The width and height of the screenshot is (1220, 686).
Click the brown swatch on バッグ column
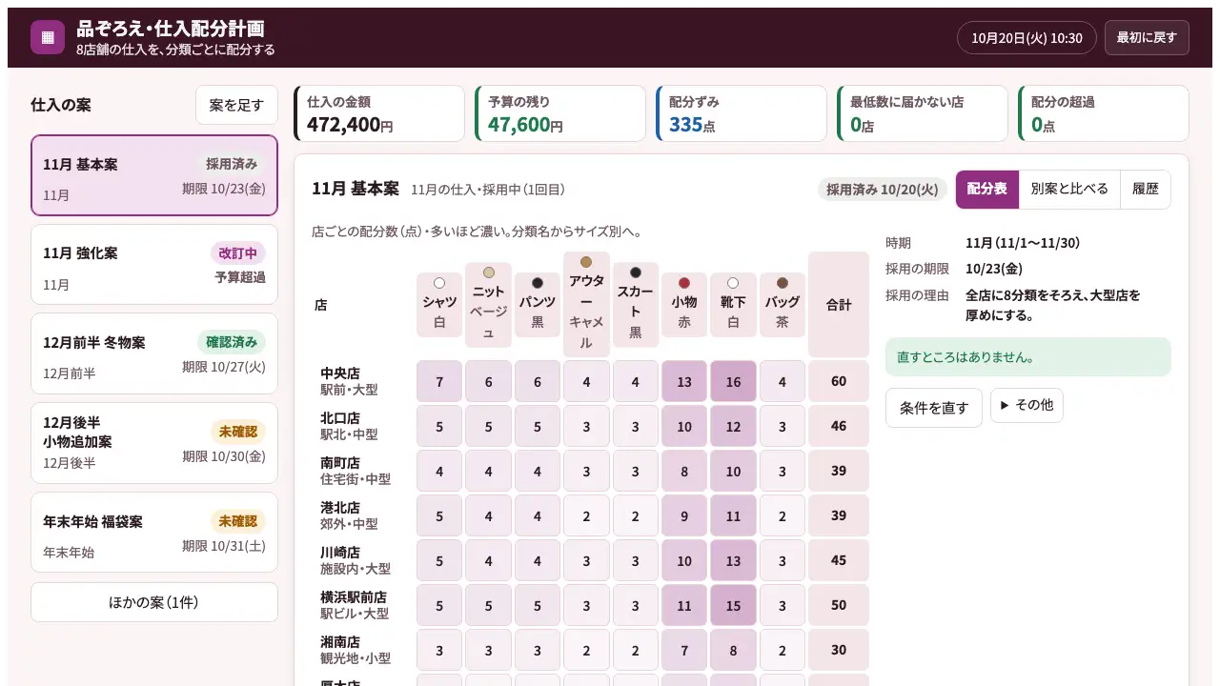(783, 283)
